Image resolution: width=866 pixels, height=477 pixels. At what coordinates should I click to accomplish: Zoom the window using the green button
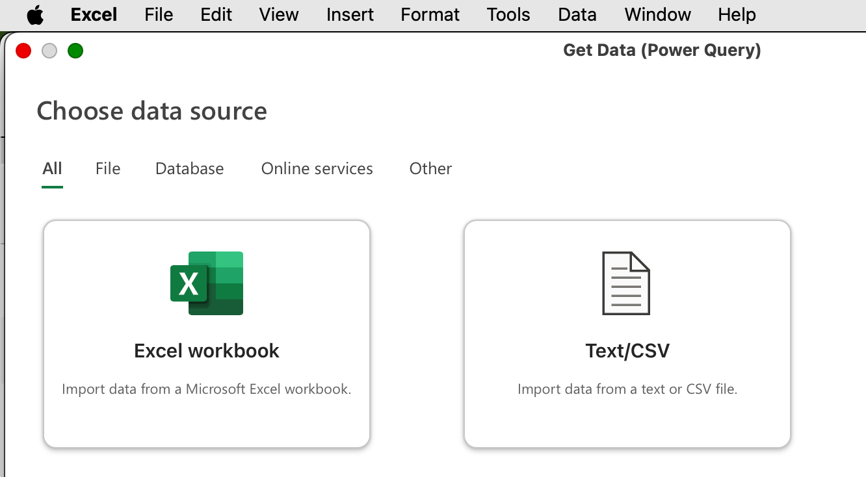(x=75, y=51)
